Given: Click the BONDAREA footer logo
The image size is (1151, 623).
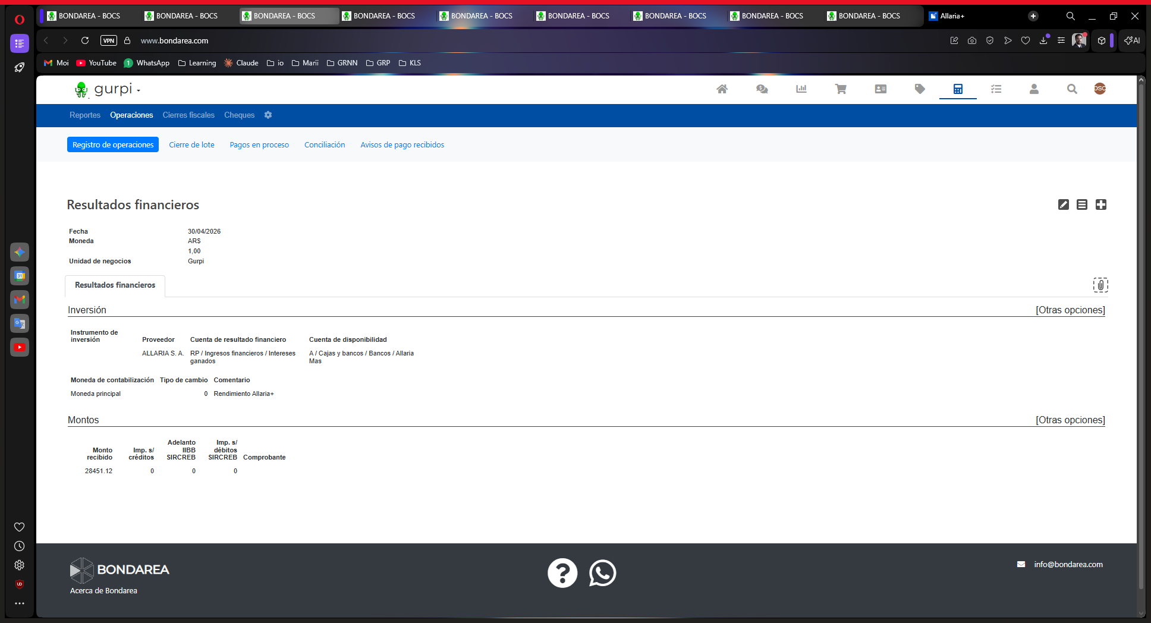Looking at the screenshot, I should [x=119, y=570].
